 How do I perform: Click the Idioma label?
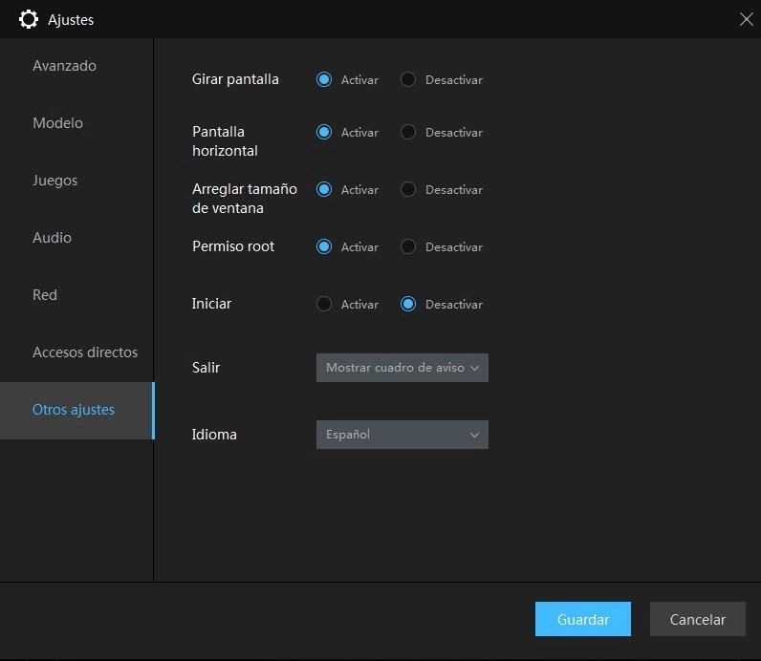coord(214,435)
